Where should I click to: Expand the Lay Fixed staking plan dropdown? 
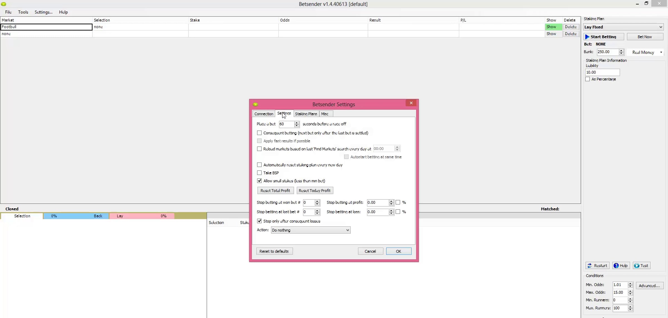coord(623,27)
